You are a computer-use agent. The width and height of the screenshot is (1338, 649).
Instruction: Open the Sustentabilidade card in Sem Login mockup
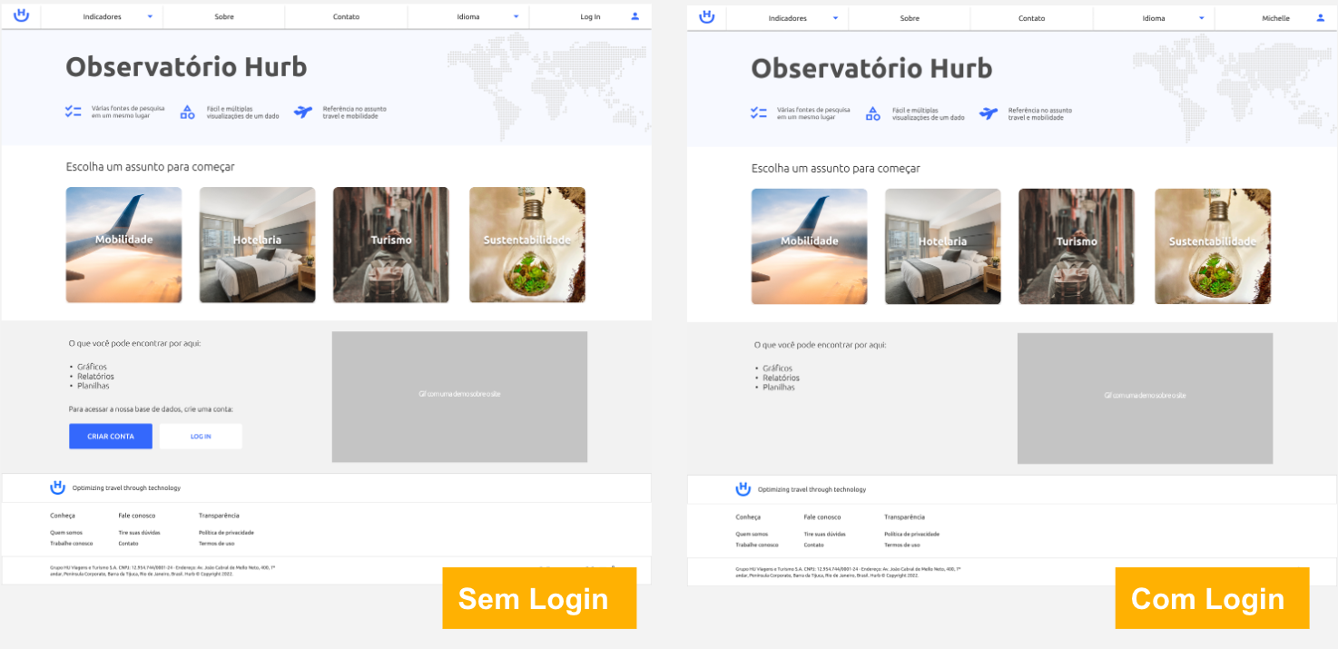527,245
